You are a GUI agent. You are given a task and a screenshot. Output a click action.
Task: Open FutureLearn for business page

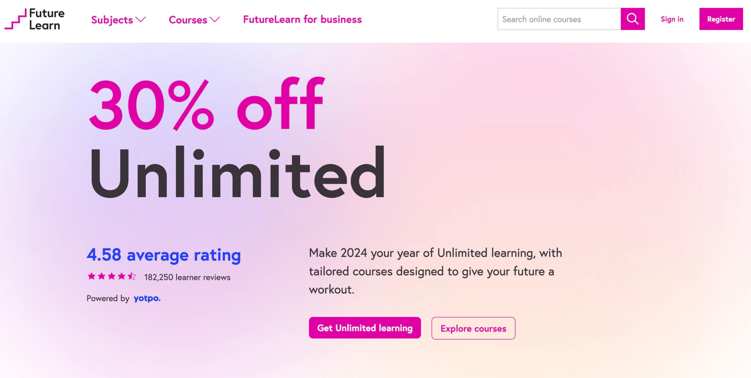(302, 19)
